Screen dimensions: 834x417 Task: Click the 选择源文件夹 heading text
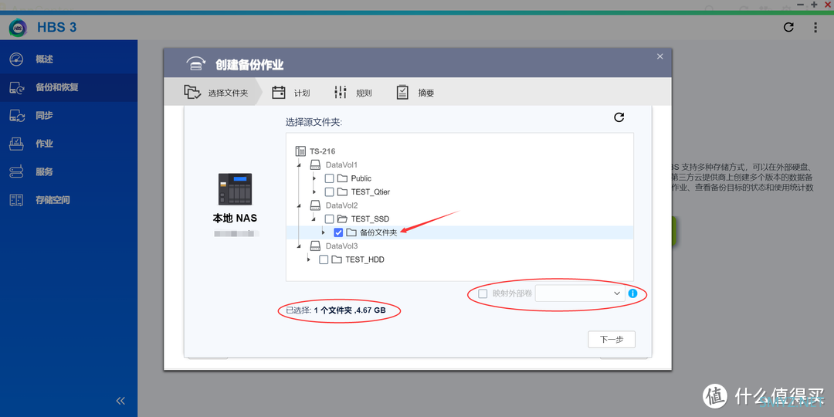coord(314,122)
